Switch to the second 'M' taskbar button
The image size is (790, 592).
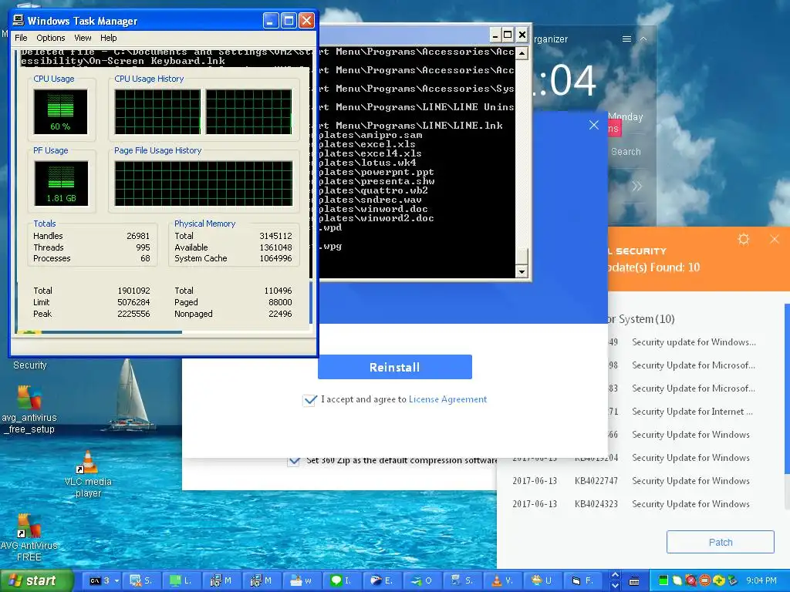coord(262,581)
